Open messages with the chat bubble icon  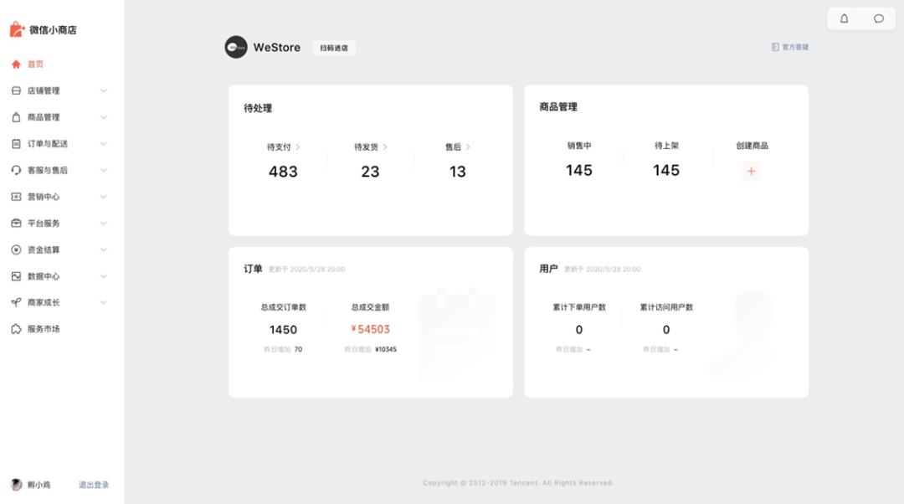click(x=879, y=18)
